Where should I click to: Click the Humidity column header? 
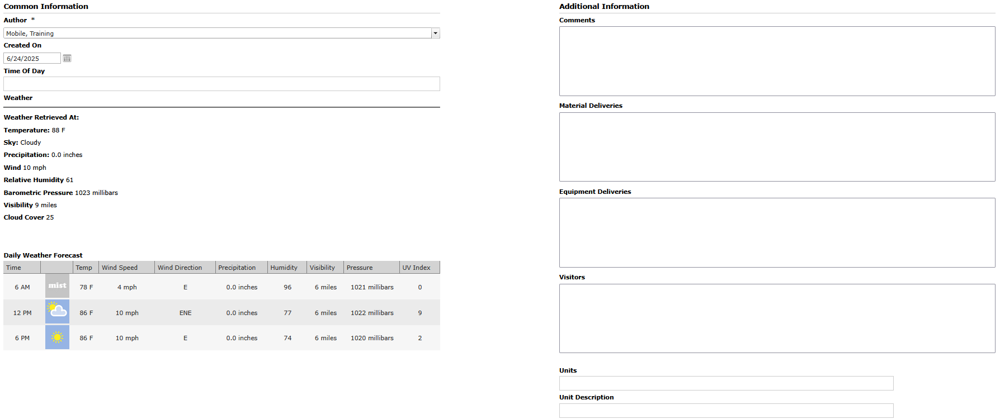[287, 268]
